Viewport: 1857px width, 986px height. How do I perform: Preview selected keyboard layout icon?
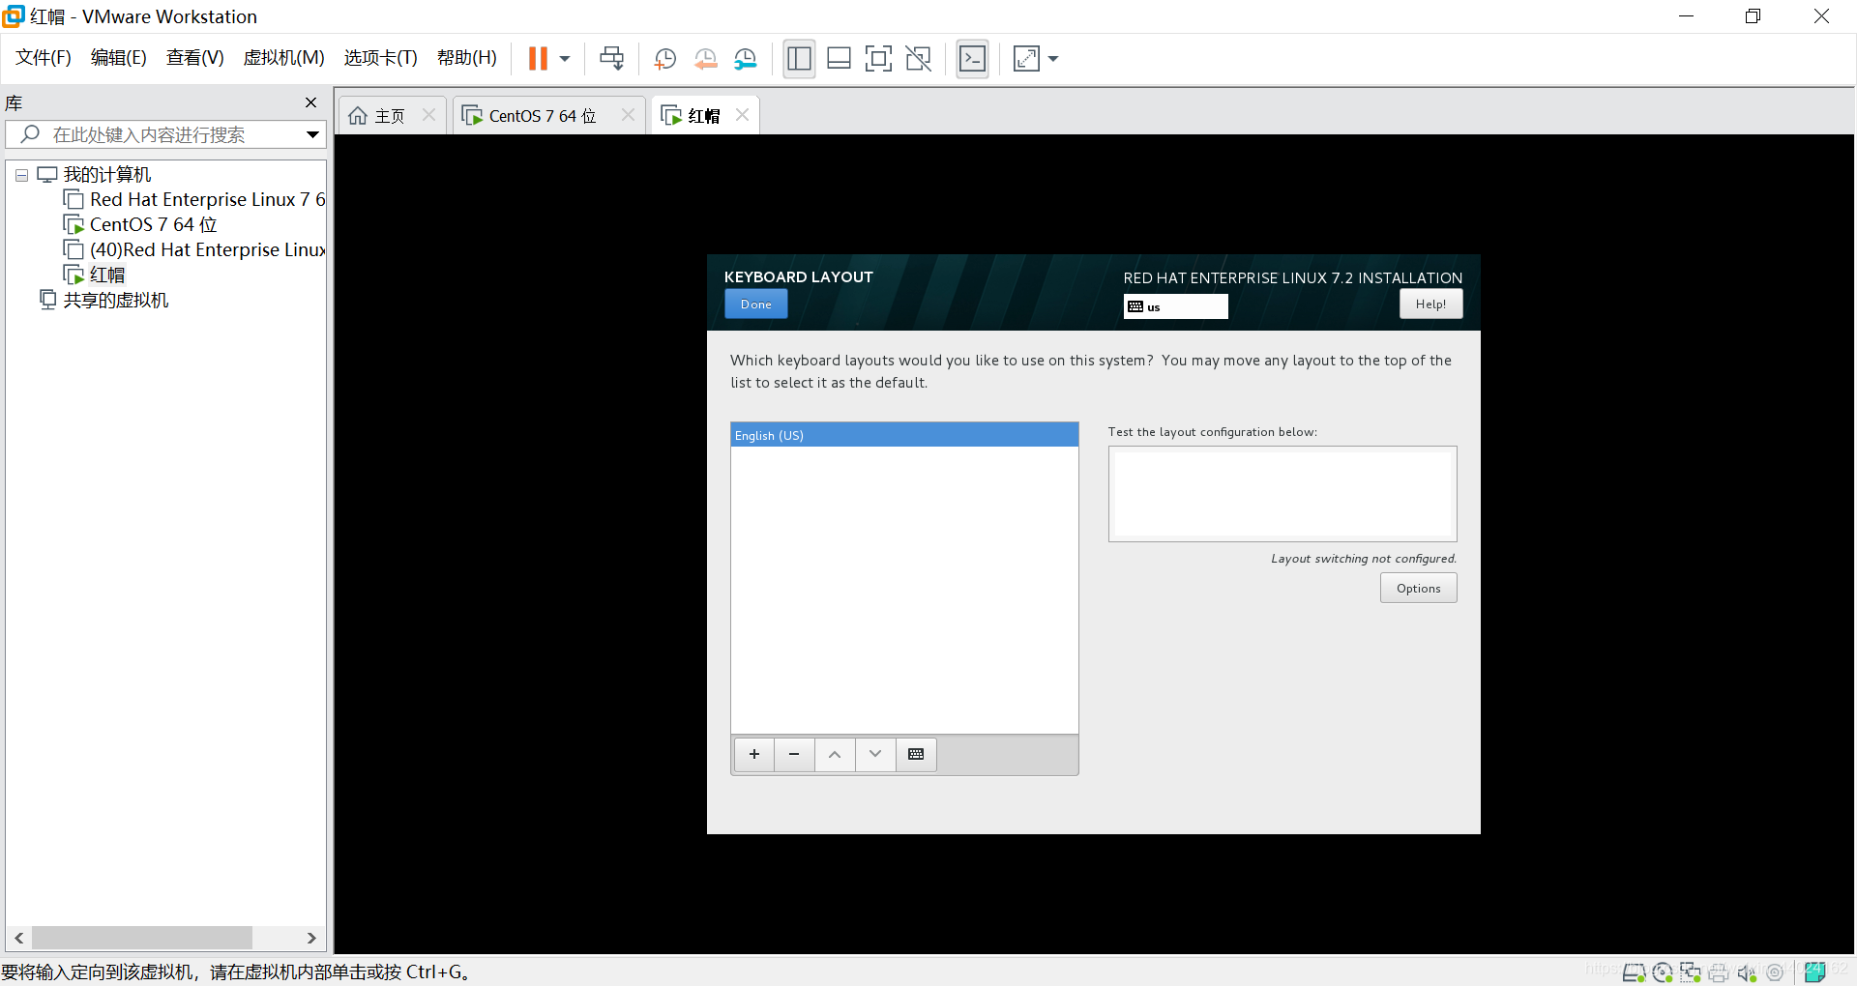click(x=916, y=754)
